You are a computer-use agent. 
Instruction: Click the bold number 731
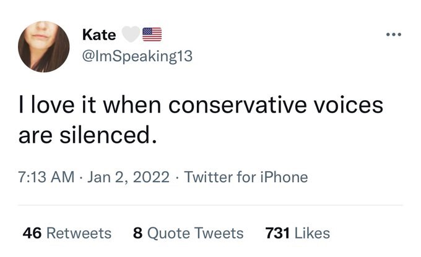click(277, 233)
